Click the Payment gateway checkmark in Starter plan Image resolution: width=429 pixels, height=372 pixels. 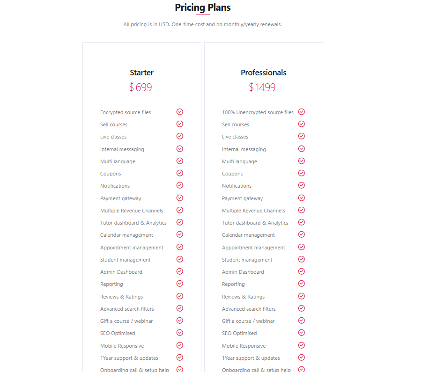[179, 198]
